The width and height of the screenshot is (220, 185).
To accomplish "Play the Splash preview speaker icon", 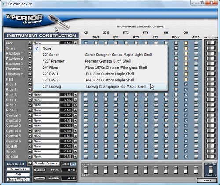I will click(x=75, y=146).
